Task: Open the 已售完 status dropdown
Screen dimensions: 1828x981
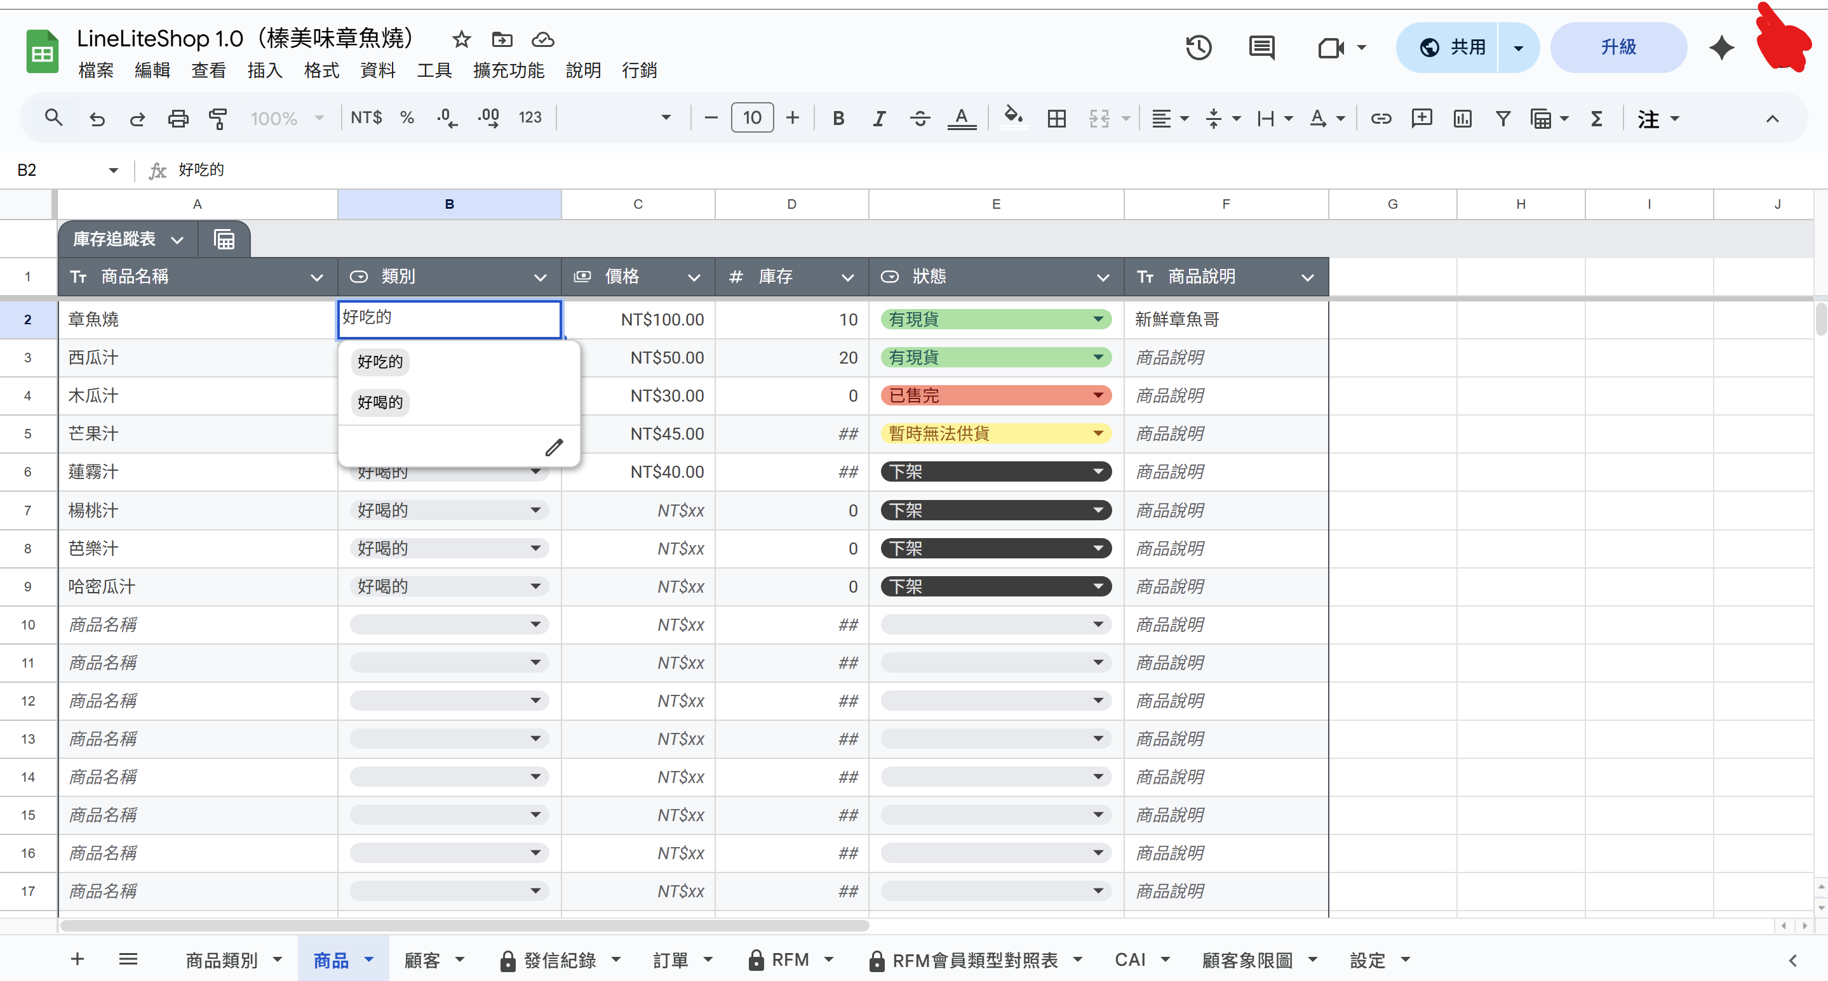Action: click(x=1098, y=395)
